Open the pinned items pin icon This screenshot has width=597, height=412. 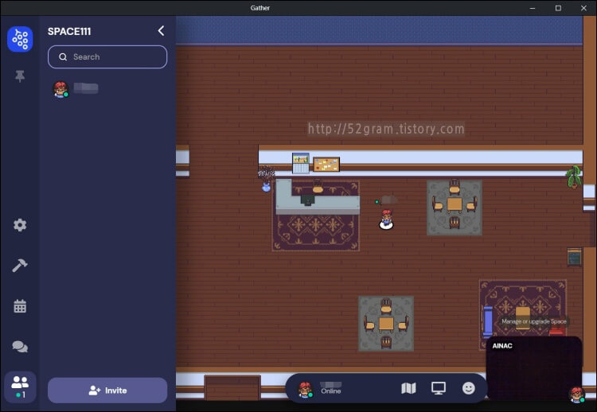click(20, 76)
